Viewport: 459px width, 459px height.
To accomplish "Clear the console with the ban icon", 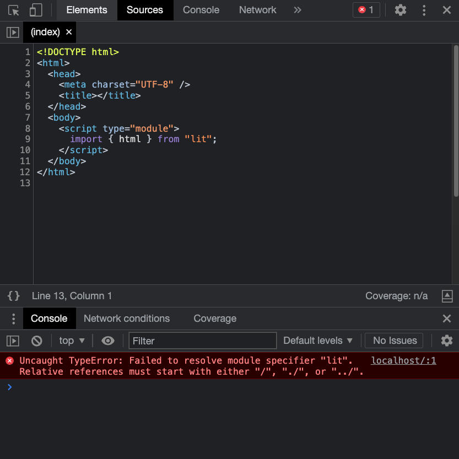I will 36,341.
